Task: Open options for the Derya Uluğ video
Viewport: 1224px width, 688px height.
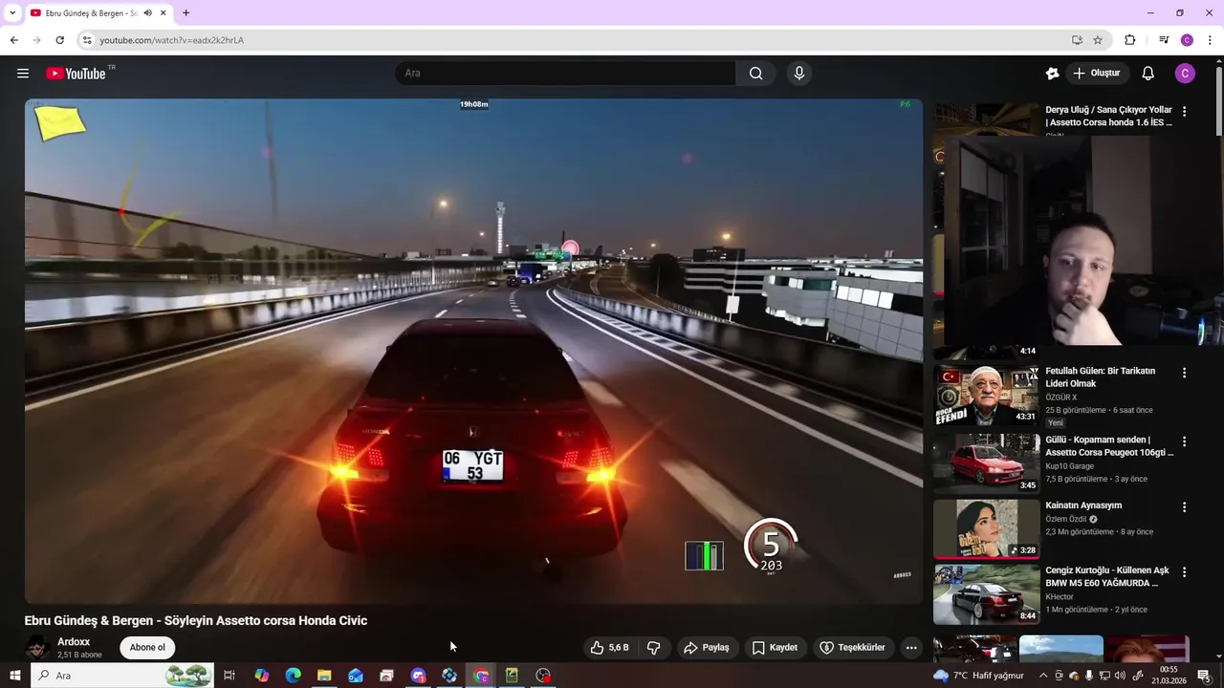Action: (x=1184, y=112)
